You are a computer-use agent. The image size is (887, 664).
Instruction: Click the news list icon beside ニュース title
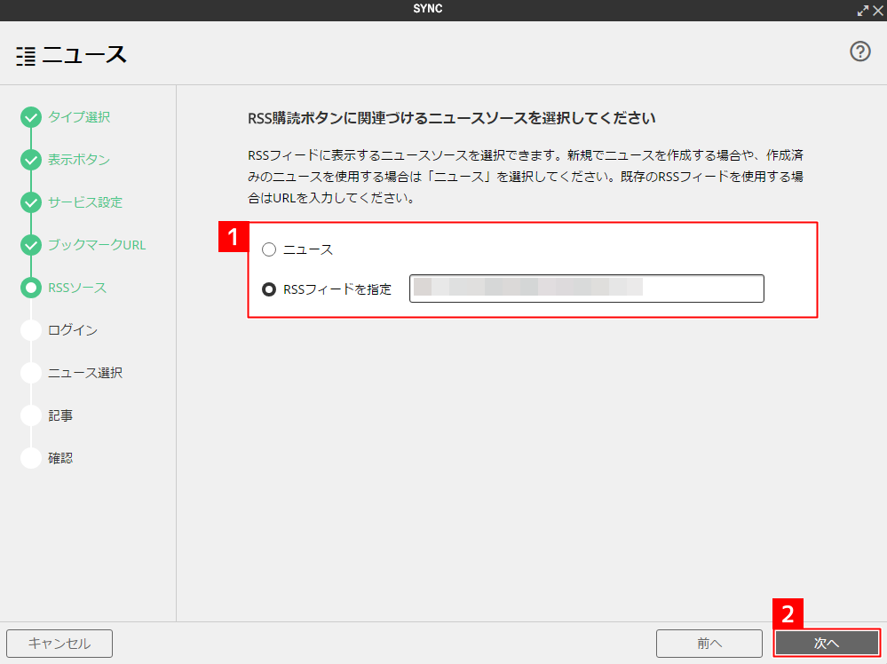point(26,57)
